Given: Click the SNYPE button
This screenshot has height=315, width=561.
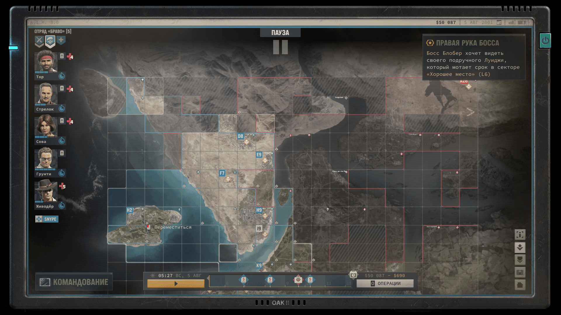Looking at the screenshot, I should (x=47, y=219).
